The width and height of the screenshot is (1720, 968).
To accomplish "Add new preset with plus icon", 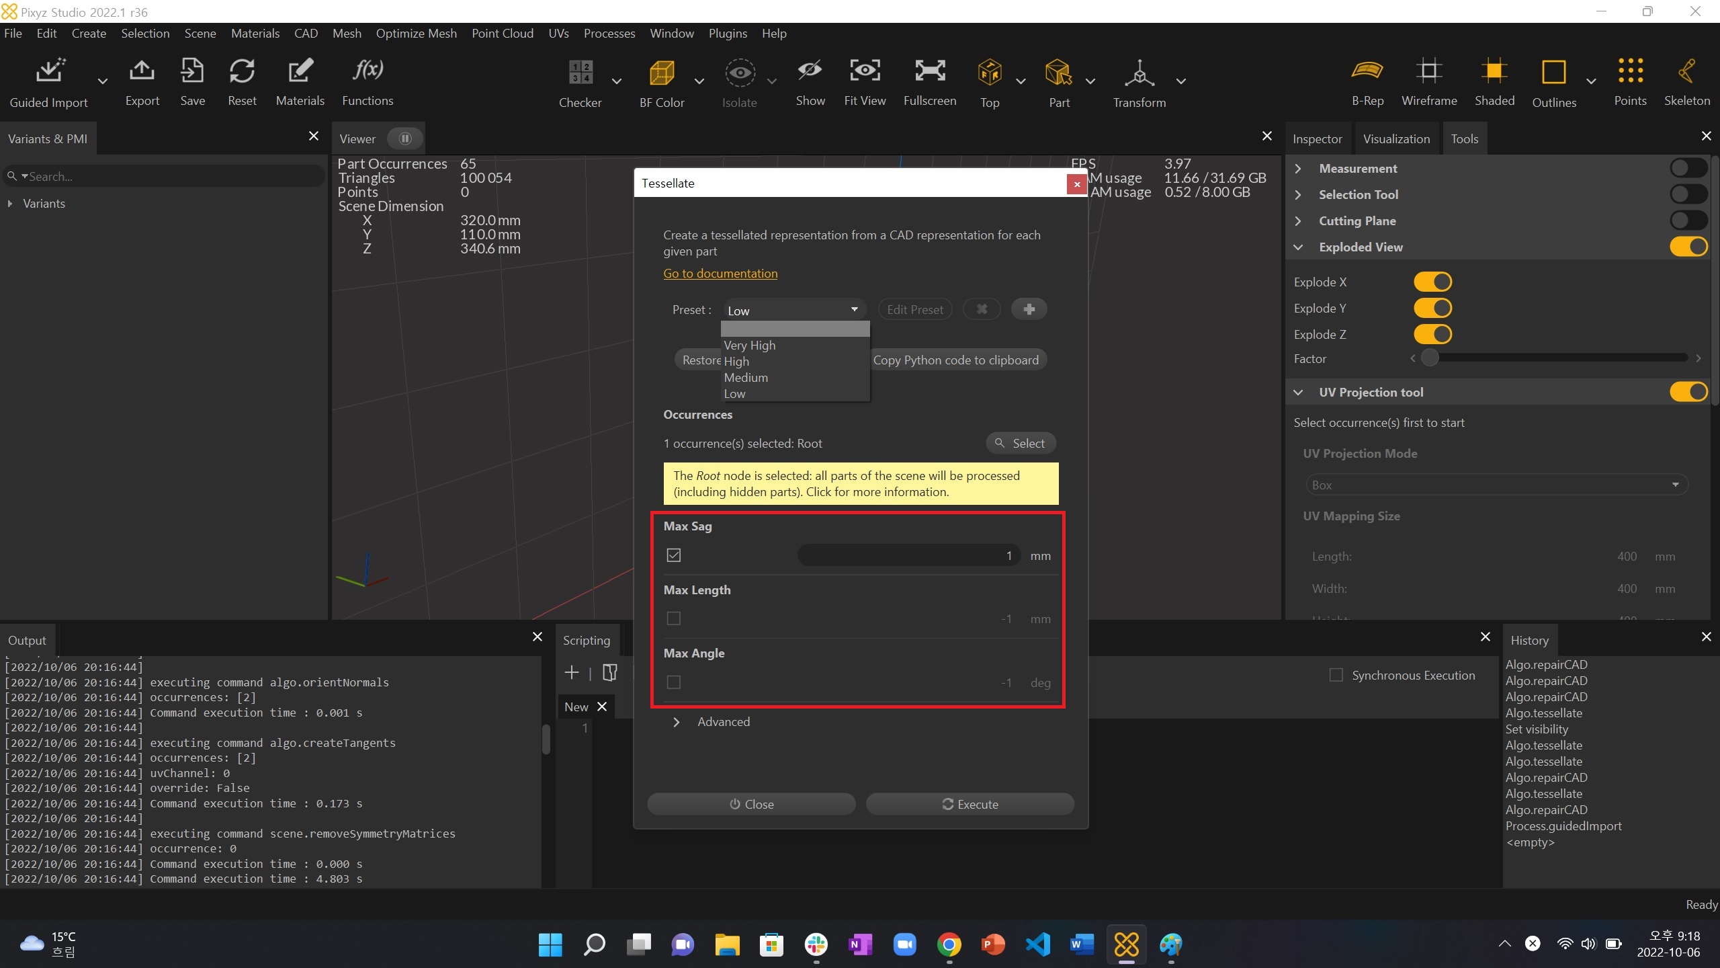I will [x=1029, y=309].
